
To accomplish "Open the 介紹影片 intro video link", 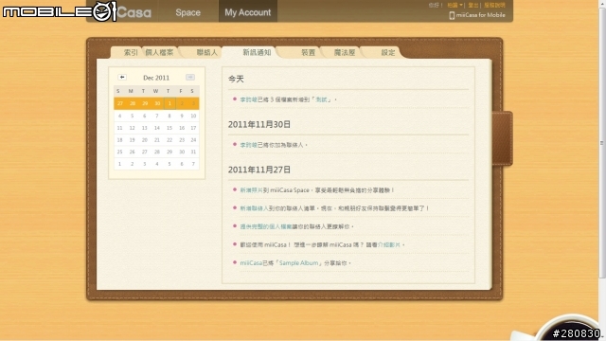I will (389, 244).
